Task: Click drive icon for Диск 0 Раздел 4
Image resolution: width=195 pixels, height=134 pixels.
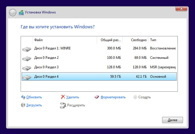Action: [27, 77]
